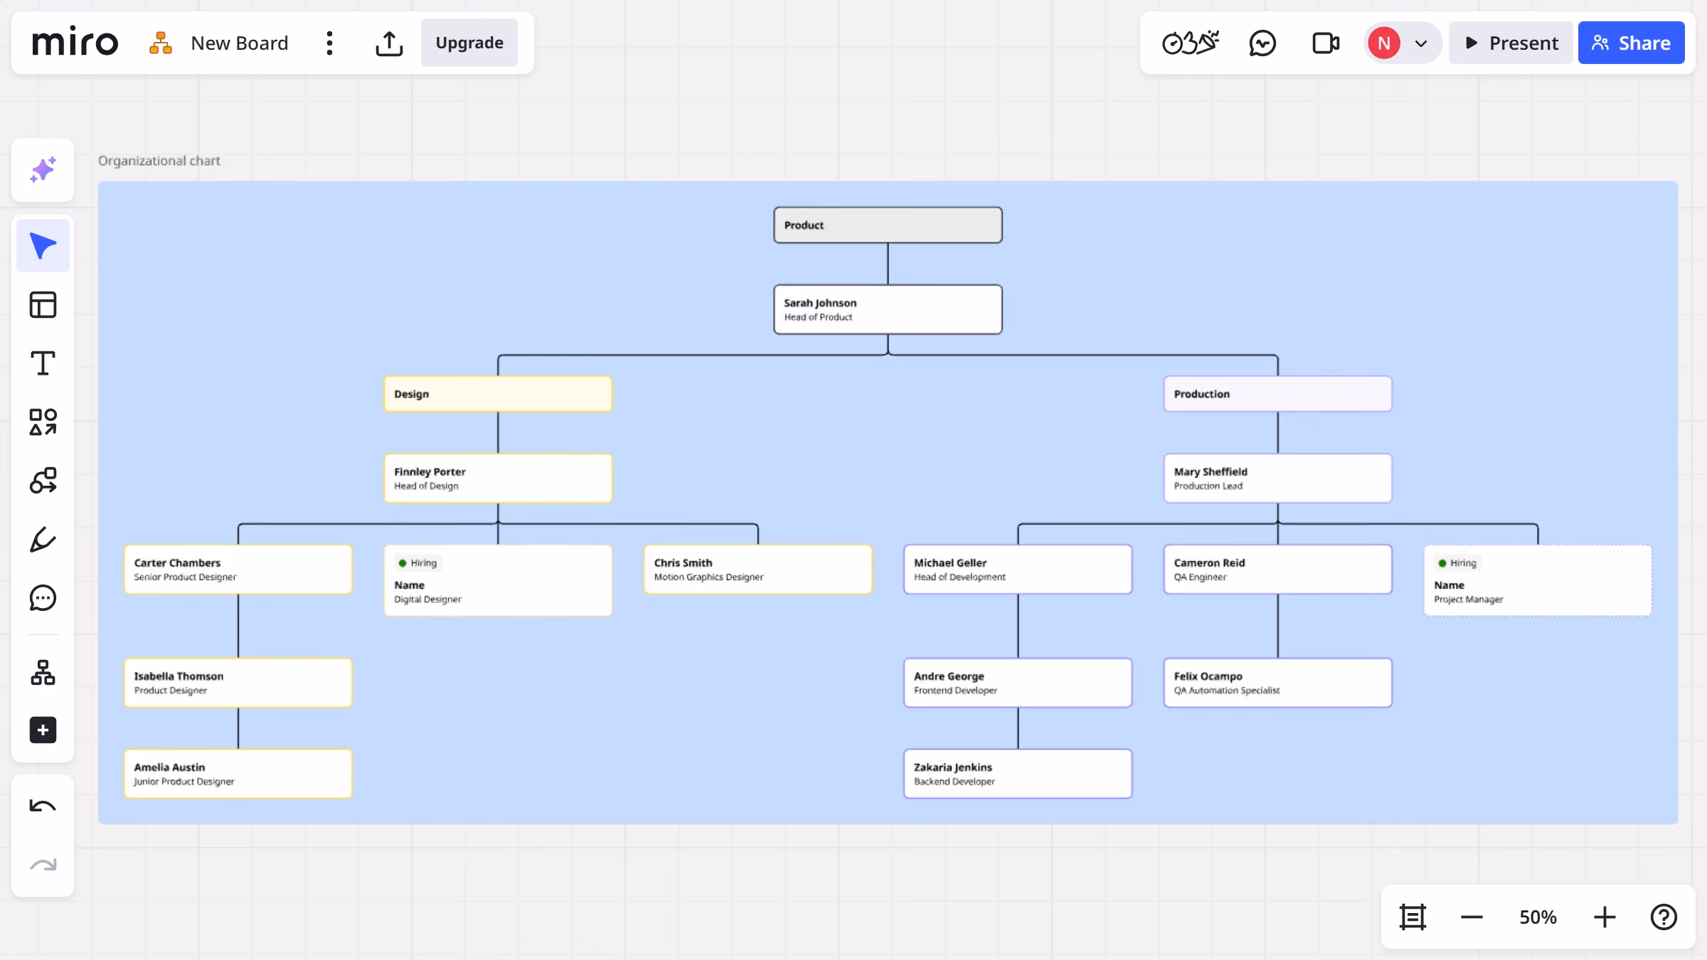This screenshot has height=960, width=1707.
Task: Select the Amelia Austin card
Action: 238,774
